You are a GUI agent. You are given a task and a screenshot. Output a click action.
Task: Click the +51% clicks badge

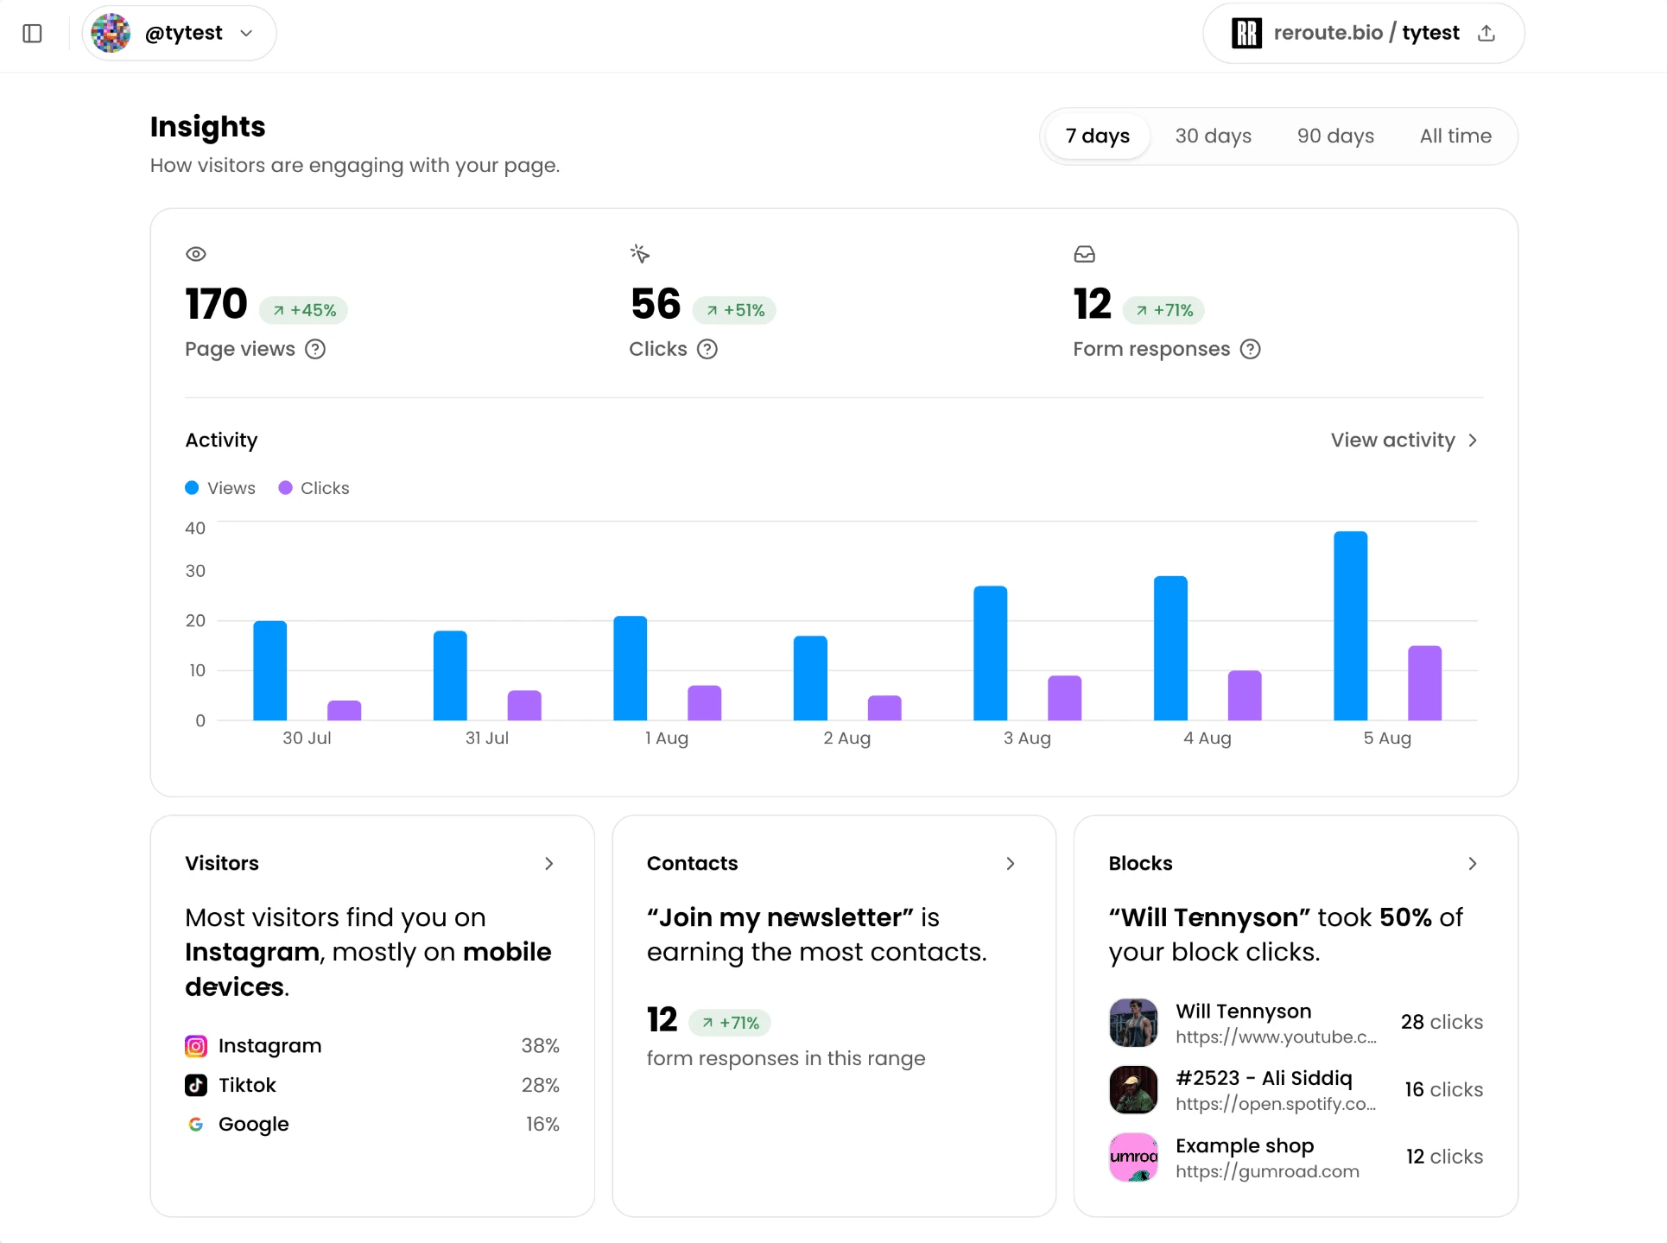(734, 310)
